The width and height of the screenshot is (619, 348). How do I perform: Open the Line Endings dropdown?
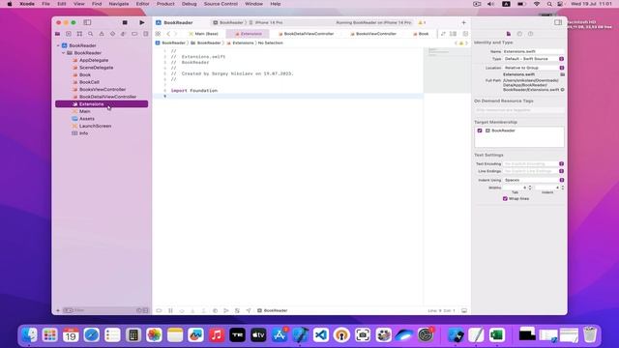534,171
